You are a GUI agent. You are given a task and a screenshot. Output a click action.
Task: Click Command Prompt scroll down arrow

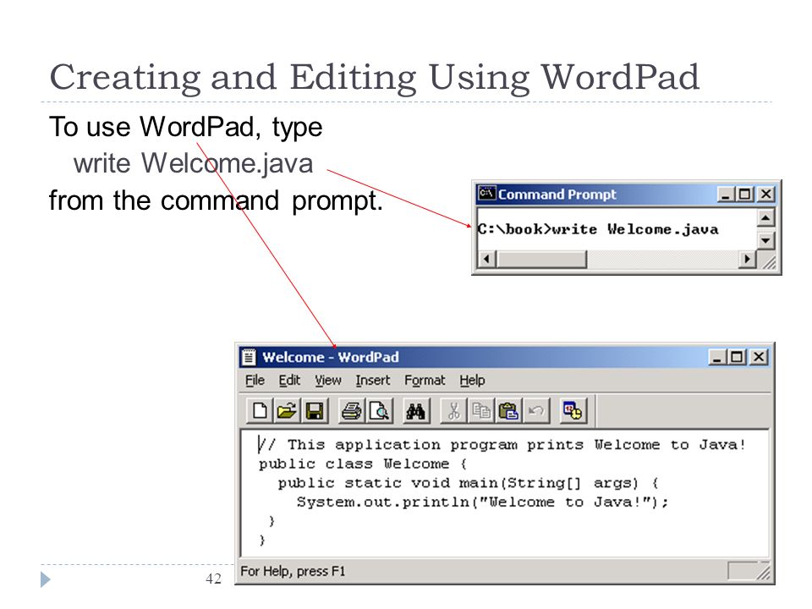click(x=765, y=240)
